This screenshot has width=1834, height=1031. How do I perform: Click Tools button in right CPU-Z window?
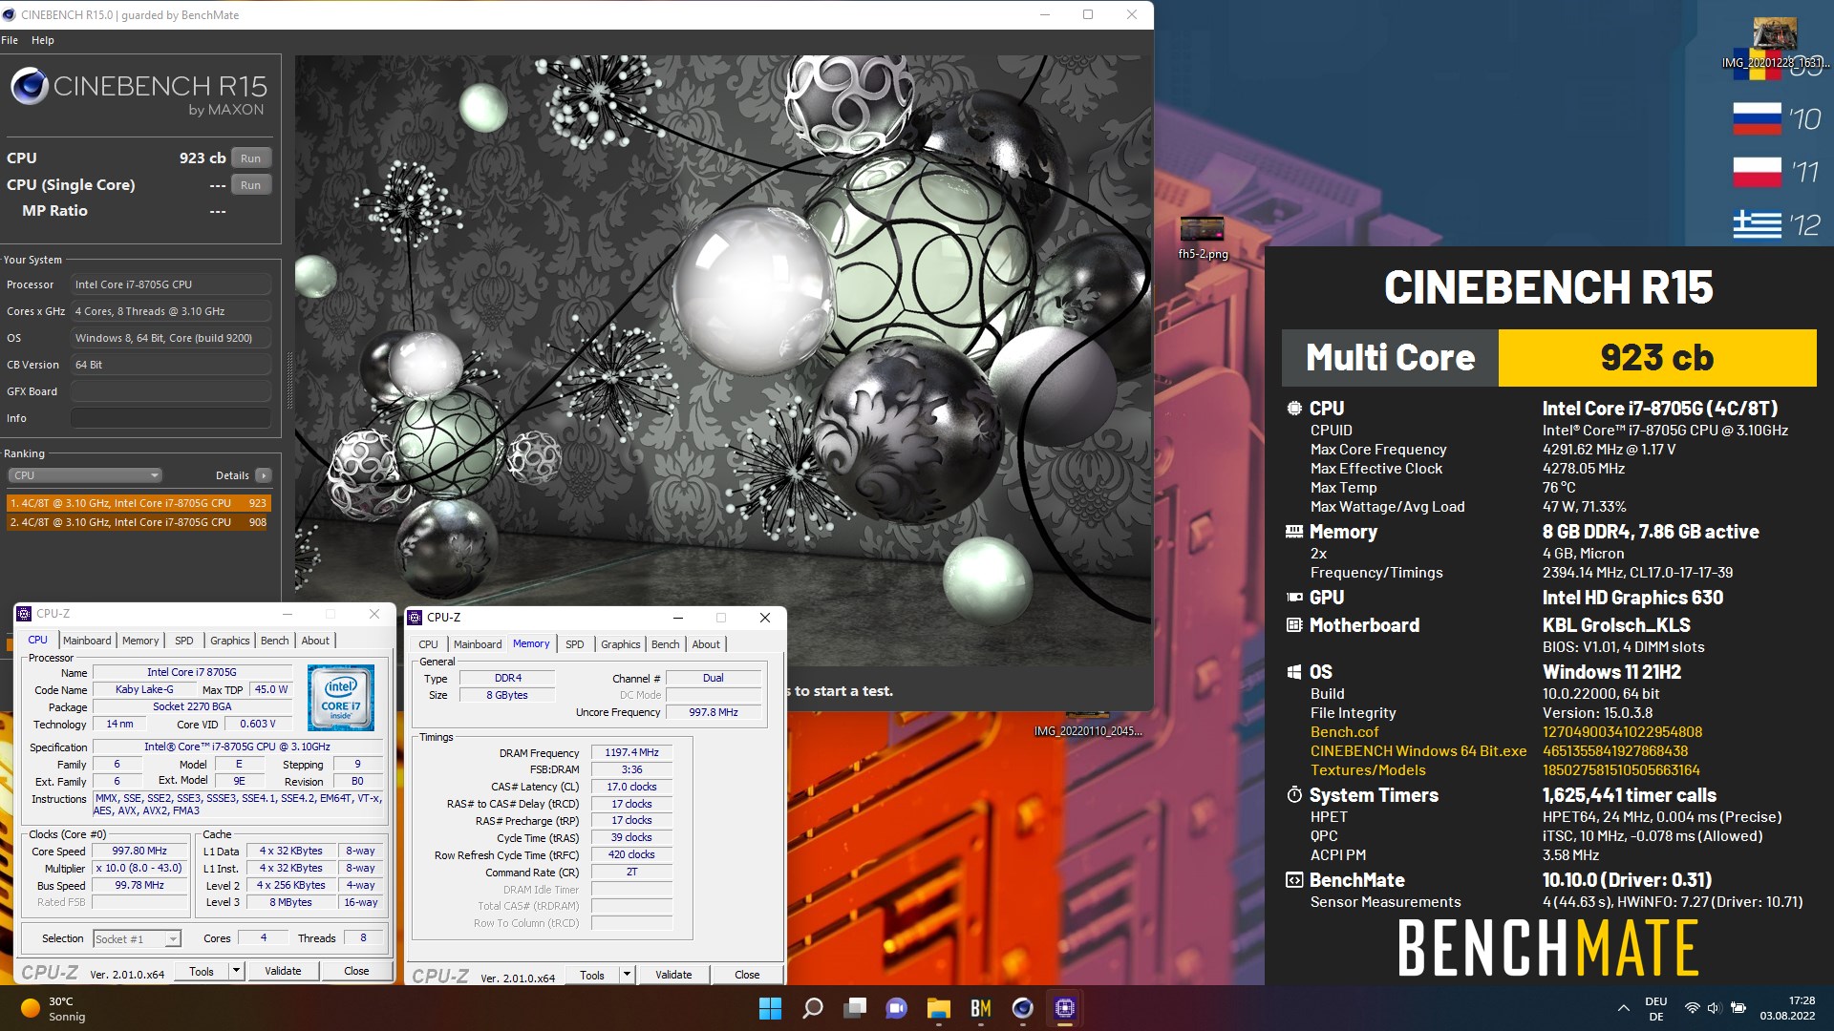point(592,976)
